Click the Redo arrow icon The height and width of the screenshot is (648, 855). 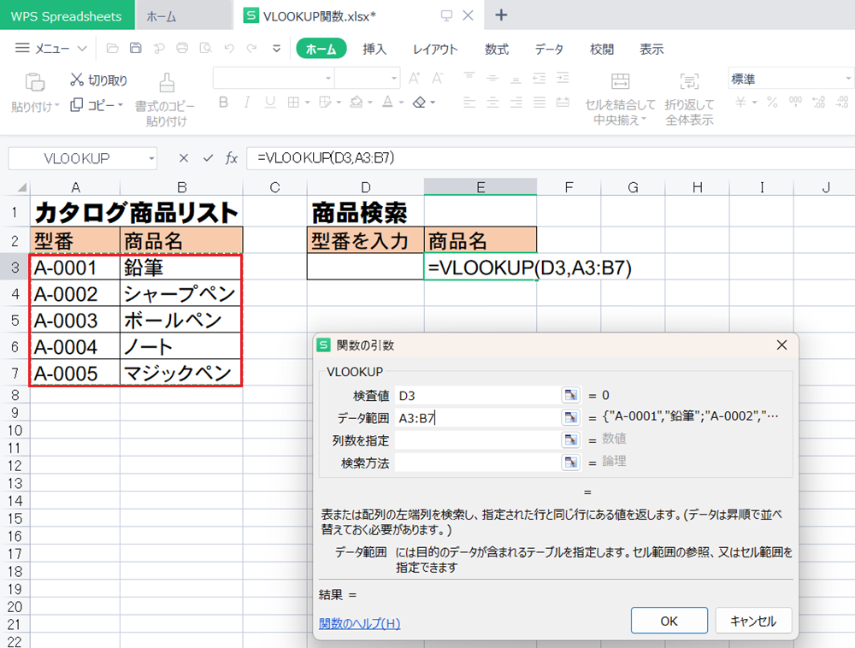tap(252, 49)
